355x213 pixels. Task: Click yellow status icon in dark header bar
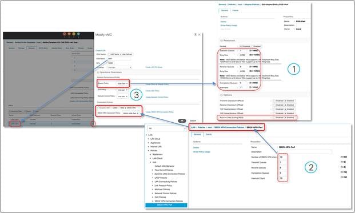[x=74, y=34]
